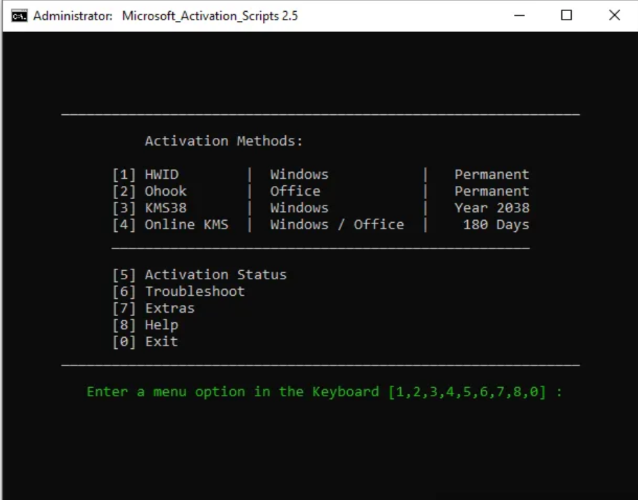
Task: Choose the [2] Ohook menu entry
Action: click(149, 192)
